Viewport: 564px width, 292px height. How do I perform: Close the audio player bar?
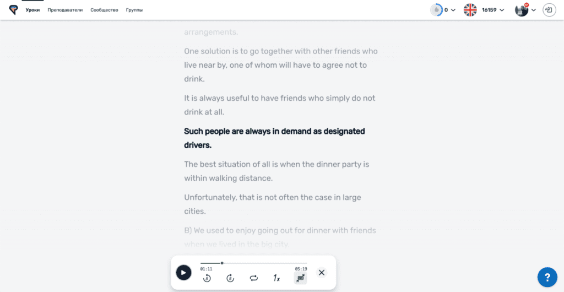(322, 272)
